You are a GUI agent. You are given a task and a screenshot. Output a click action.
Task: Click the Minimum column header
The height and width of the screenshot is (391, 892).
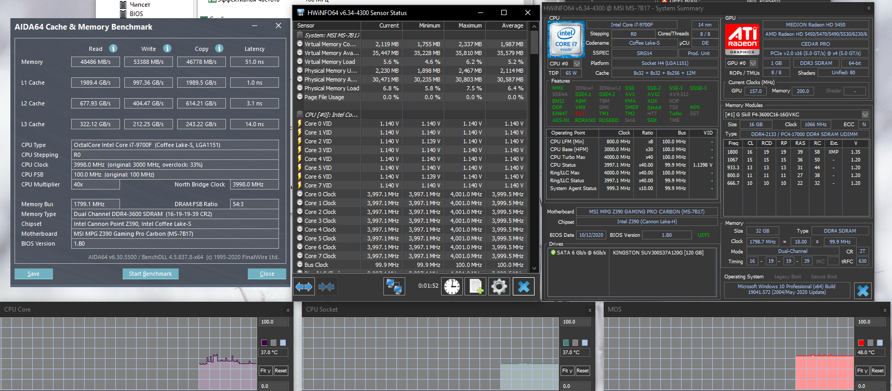coord(422,25)
